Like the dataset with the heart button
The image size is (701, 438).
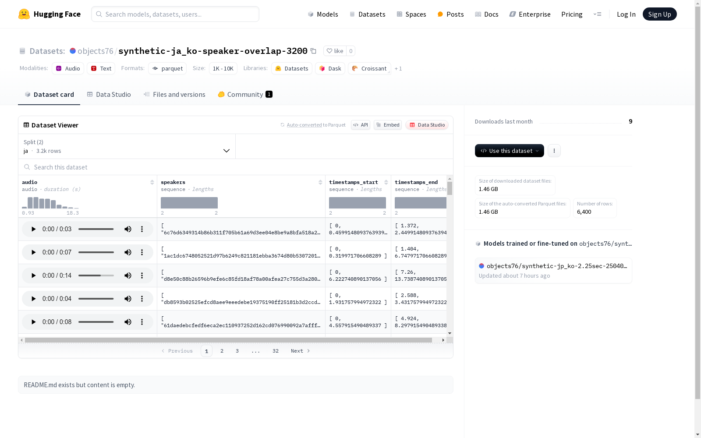(x=335, y=51)
